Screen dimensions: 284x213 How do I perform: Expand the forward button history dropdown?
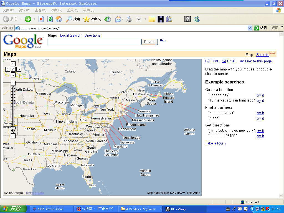34,19
